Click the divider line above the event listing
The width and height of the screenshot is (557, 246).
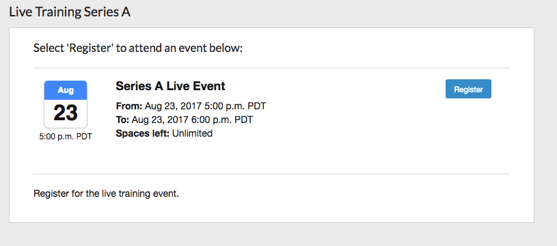coord(271,68)
